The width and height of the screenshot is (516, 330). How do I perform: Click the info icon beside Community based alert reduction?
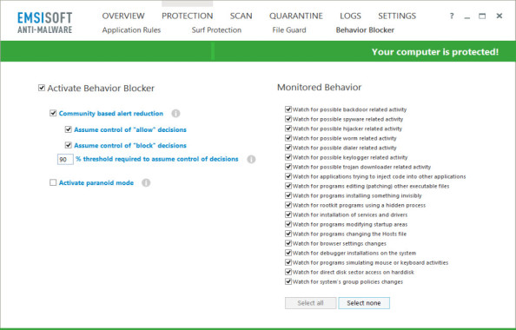(175, 114)
